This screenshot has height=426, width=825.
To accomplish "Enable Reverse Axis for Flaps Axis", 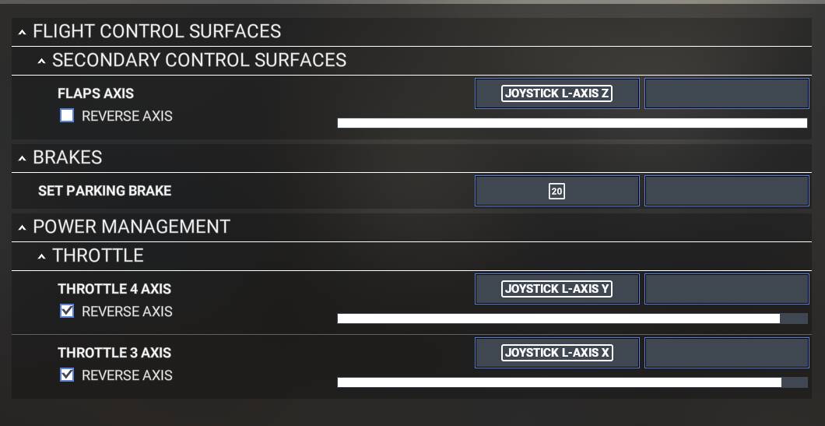I will click(68, 116).
